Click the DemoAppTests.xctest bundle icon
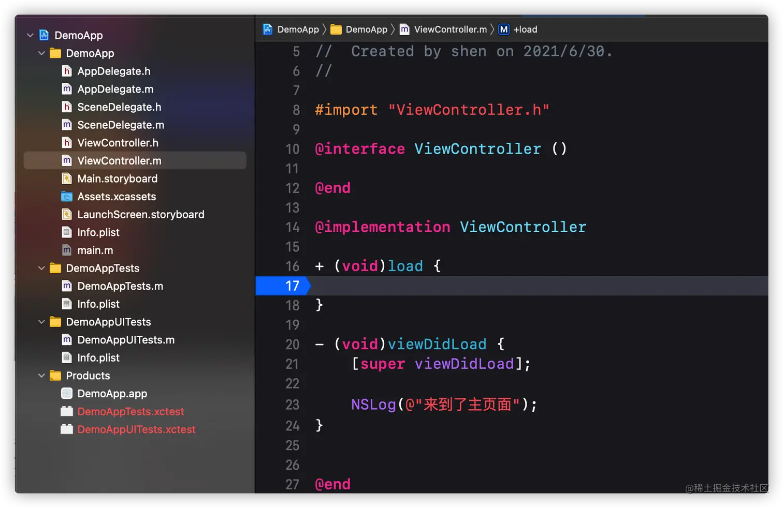 click(x=67, y=411)
